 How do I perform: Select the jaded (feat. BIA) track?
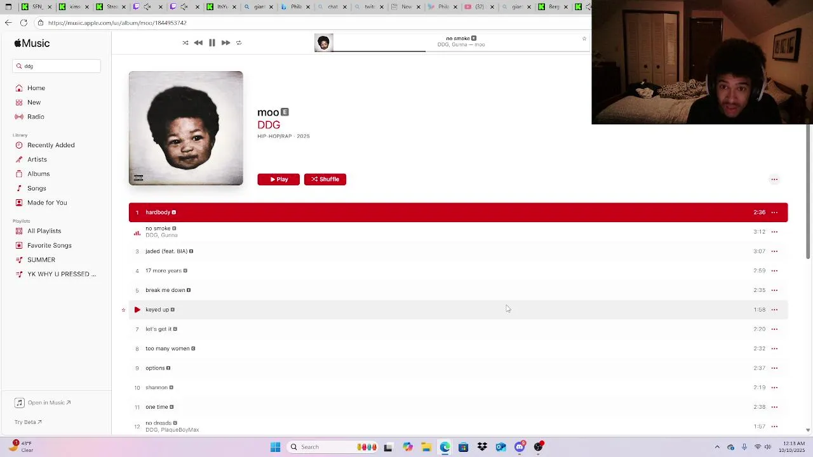tap(458, 251)
